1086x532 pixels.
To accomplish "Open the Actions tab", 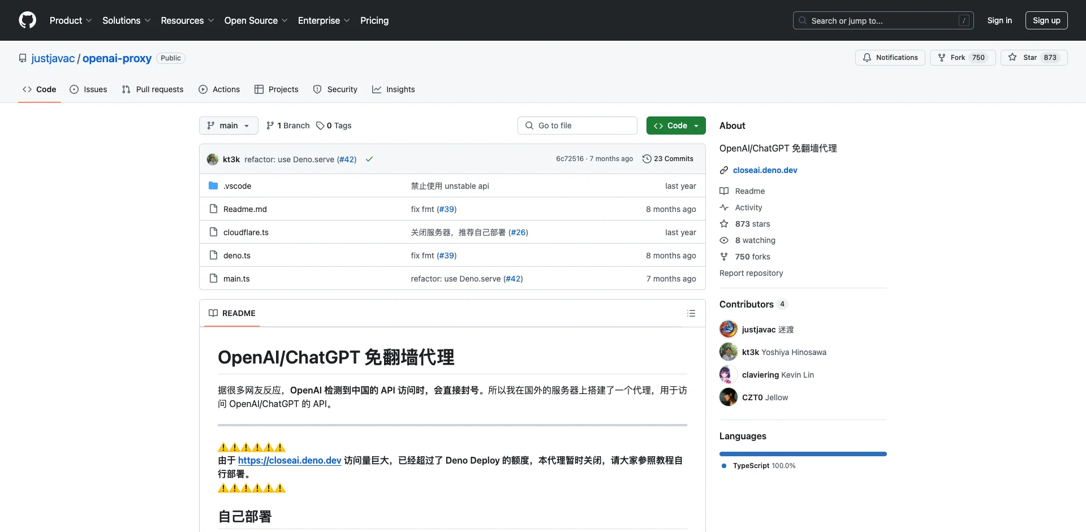I will pyautogui.click(x=219, y=89).
